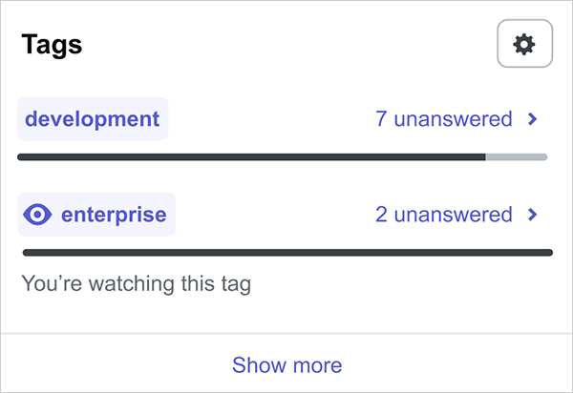The width and height of the screenshot is (573, 393).
Task: Click the enterprise tag progress bar
Action: click(286, 252)
